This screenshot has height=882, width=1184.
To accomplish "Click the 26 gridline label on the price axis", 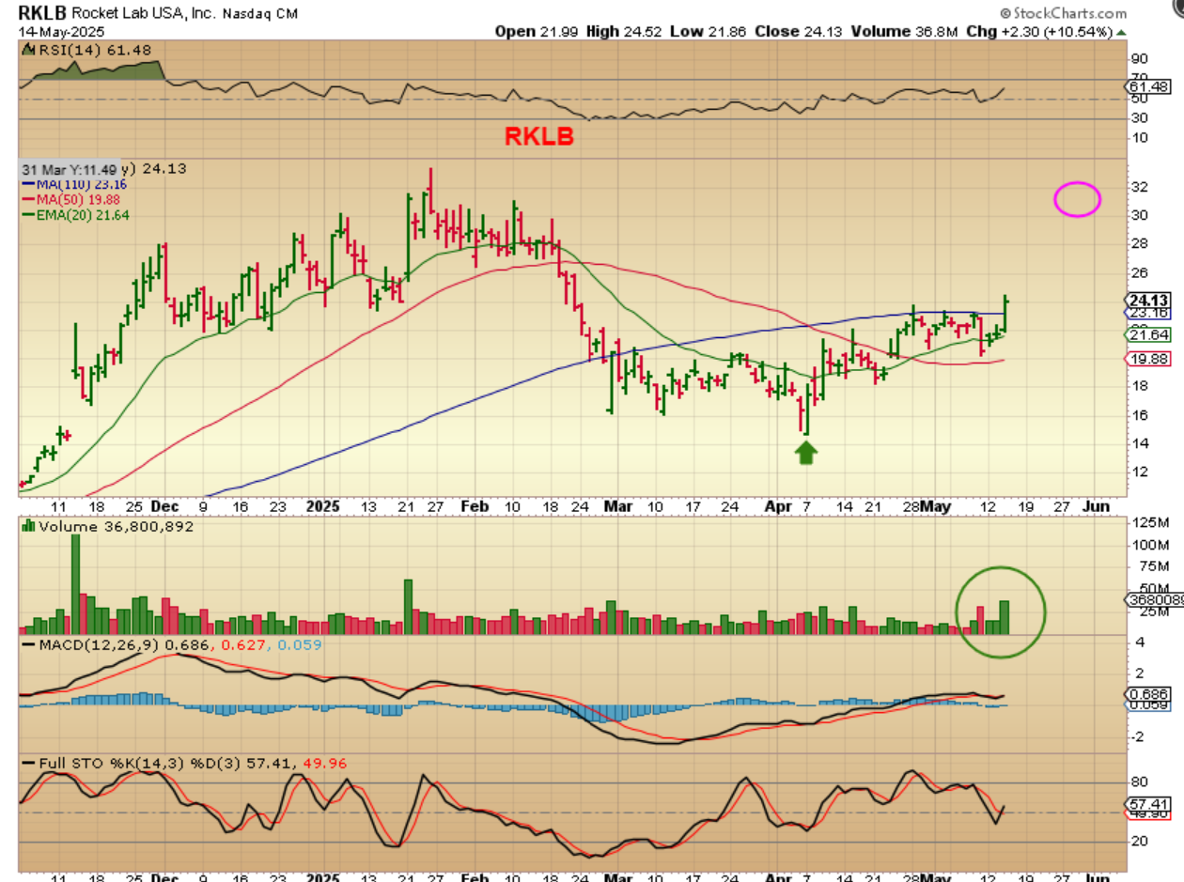I will click(x=1141, y=273).
